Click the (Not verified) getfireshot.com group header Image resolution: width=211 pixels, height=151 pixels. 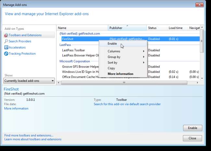[x=80, y=34]
